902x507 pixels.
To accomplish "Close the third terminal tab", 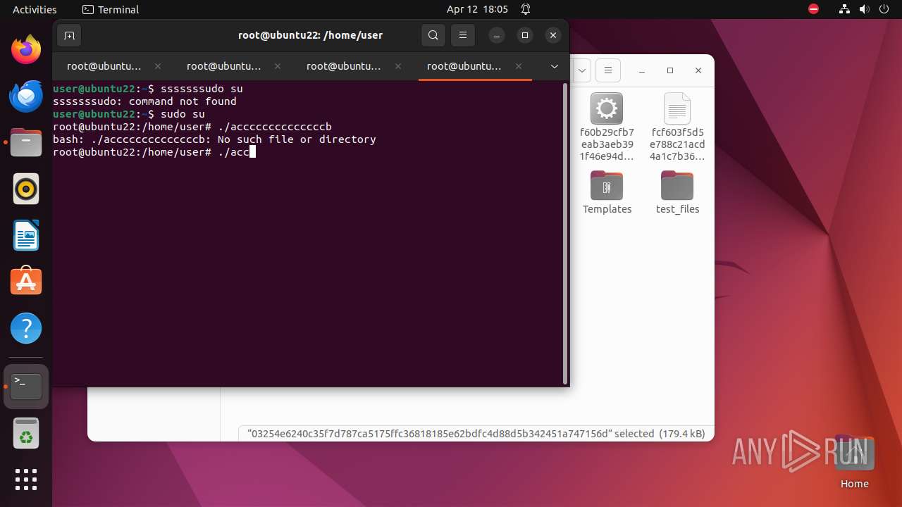I will tap(398, 66).
